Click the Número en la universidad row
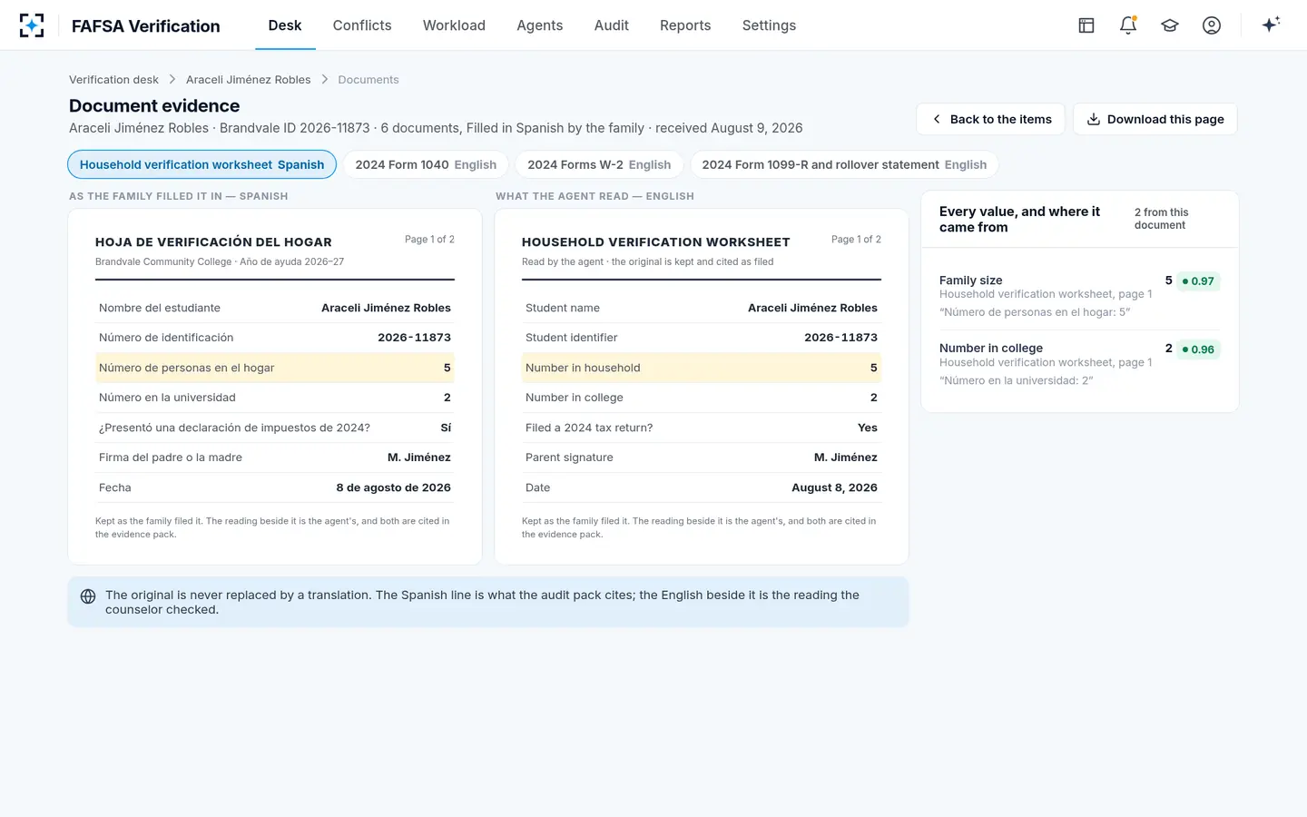The width and height of the screenshot is (1307, 817). click(x=275, y=398)
